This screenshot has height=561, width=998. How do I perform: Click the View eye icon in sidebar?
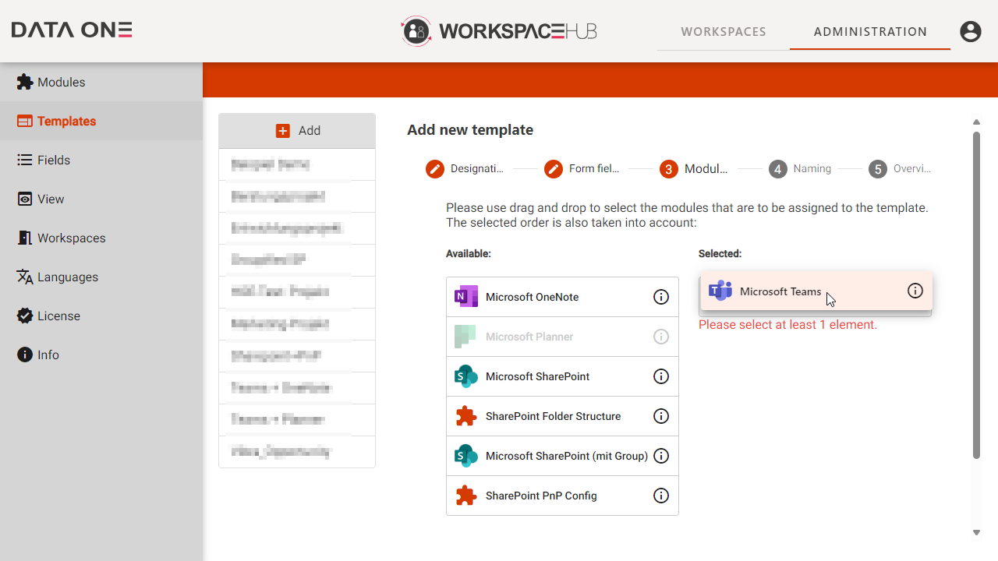tap(25, 199)
